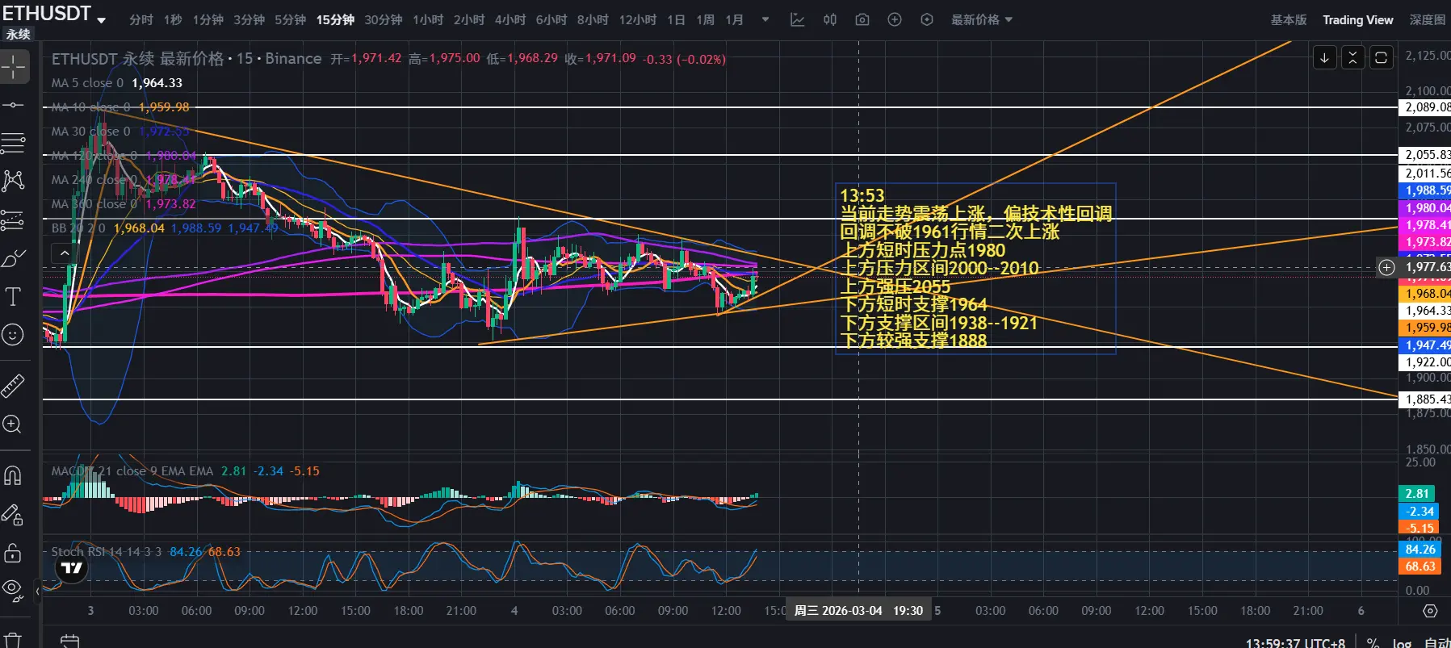Open chart settings hexagon icon
1451x648 pixels.
(x=927, y=19)
